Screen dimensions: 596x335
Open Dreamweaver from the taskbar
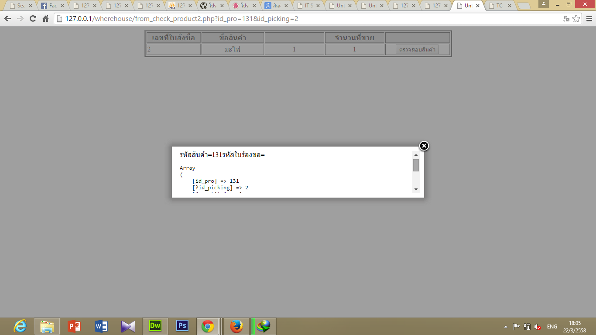pos(155,326)
